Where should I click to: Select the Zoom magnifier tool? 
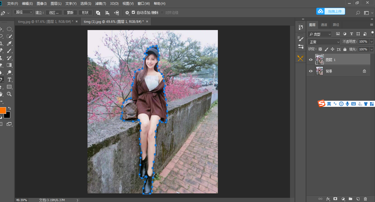(x=9, y=94)
